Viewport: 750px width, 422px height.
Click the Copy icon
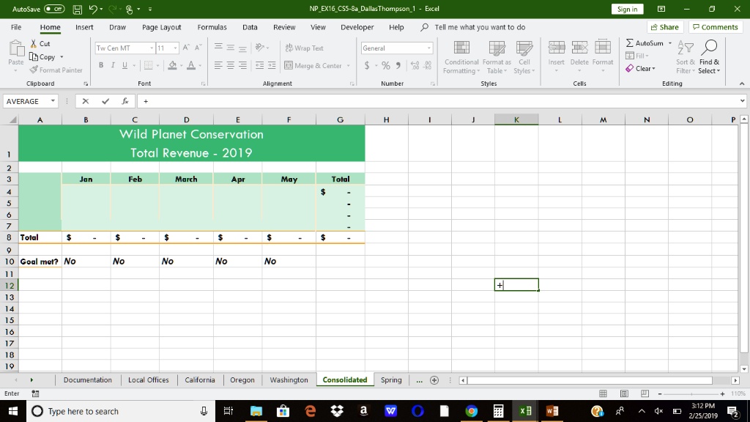tap(34, 57)
